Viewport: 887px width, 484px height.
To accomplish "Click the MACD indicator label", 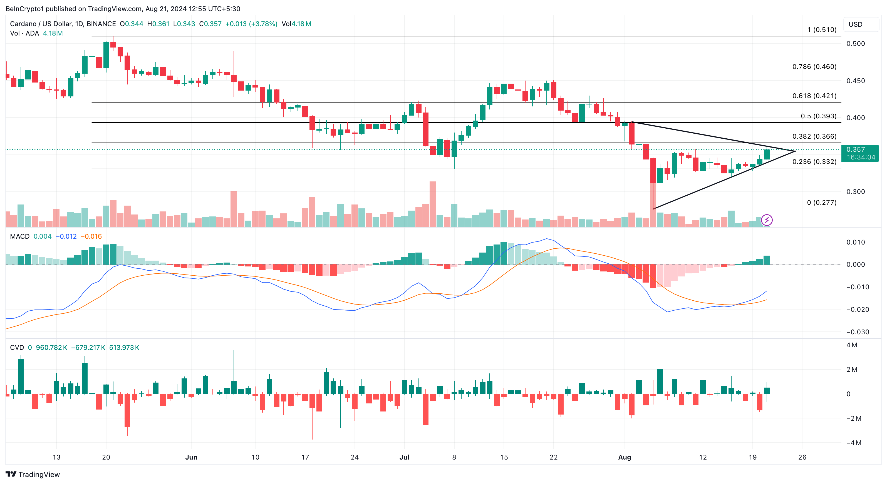I will (x=20, y=236).
